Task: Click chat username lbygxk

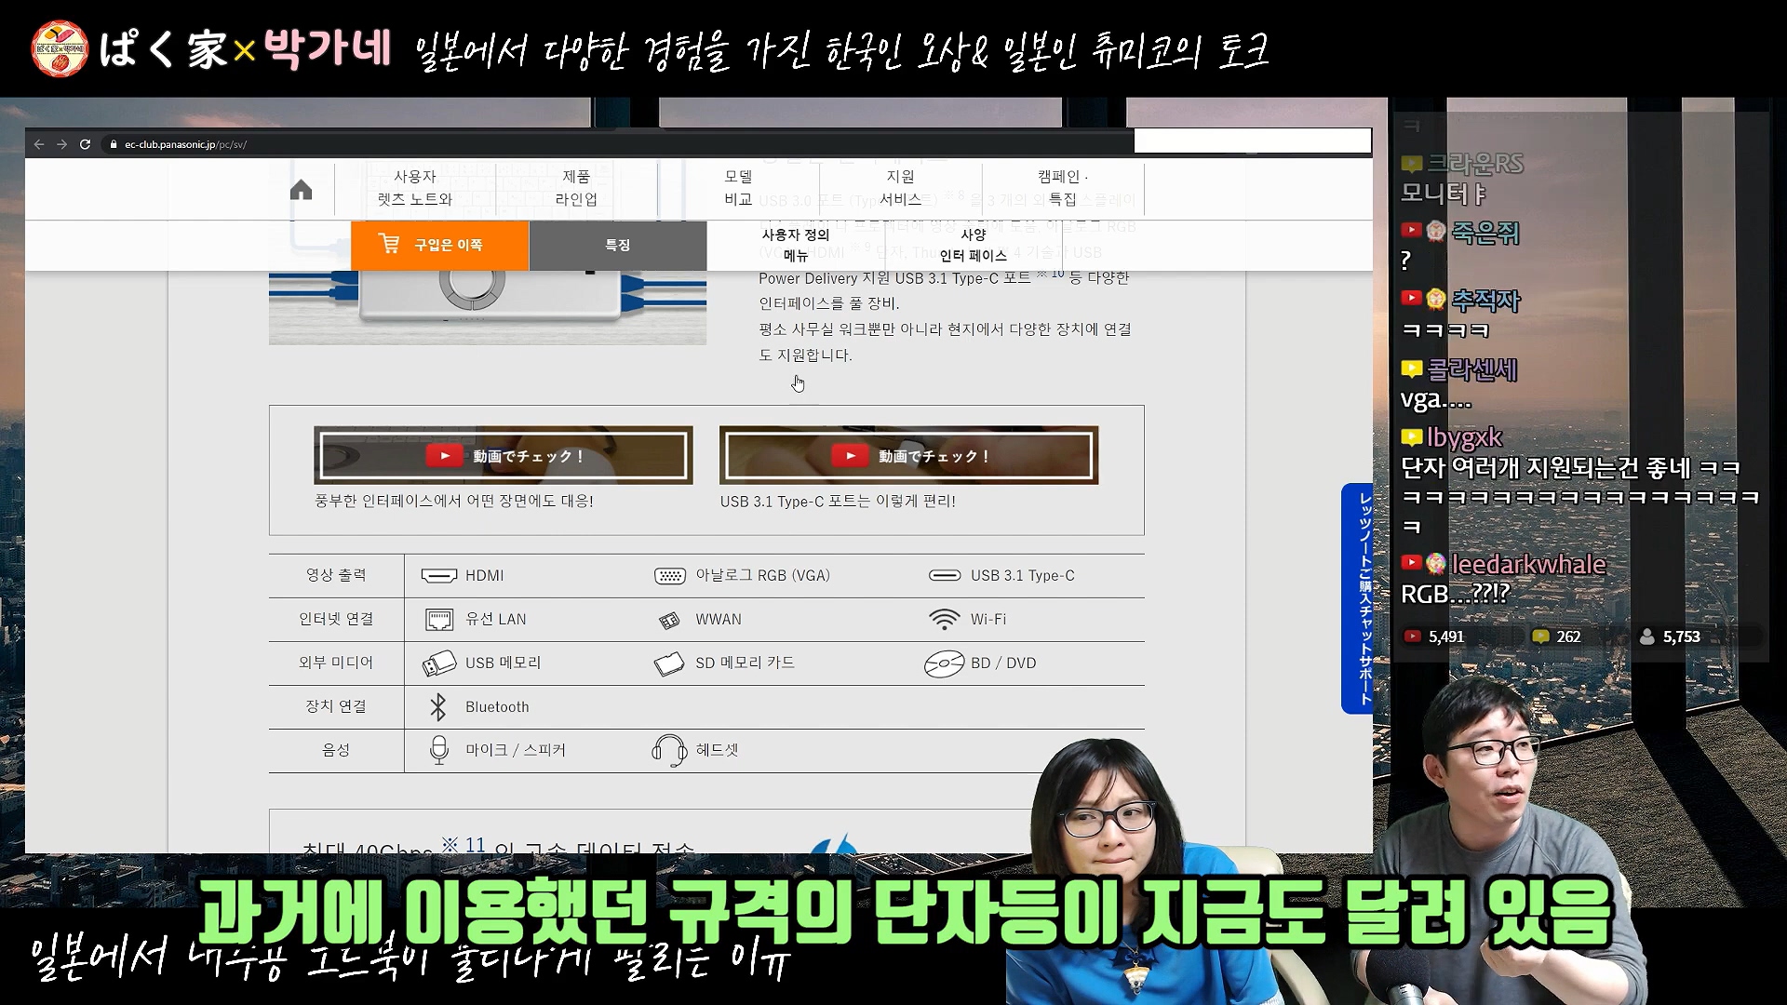Action: 1464,437
